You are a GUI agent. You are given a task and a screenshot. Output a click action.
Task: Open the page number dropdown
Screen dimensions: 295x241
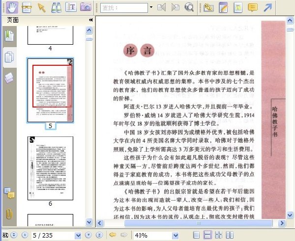[x=78, y=236]
